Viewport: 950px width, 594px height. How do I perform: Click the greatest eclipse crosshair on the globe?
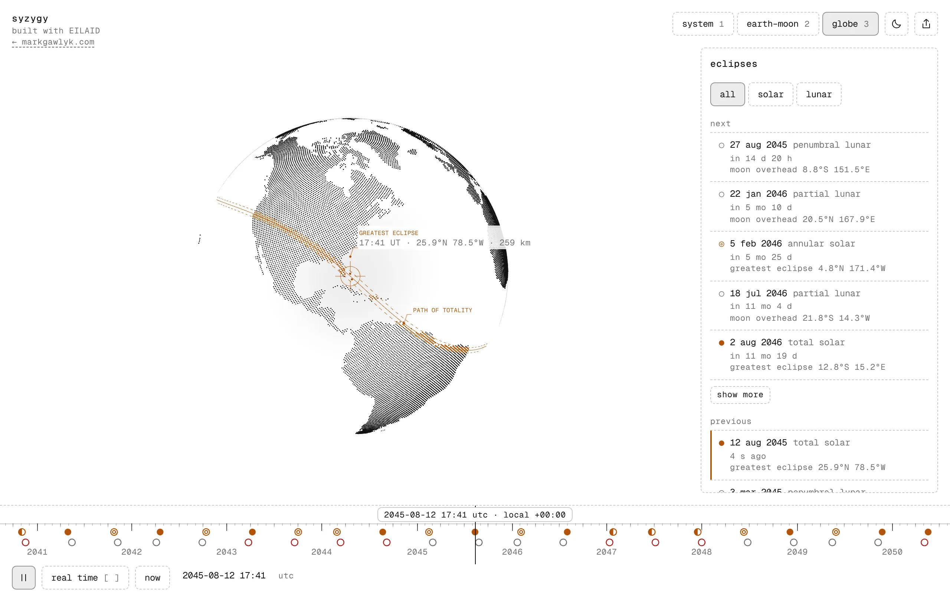350,276
